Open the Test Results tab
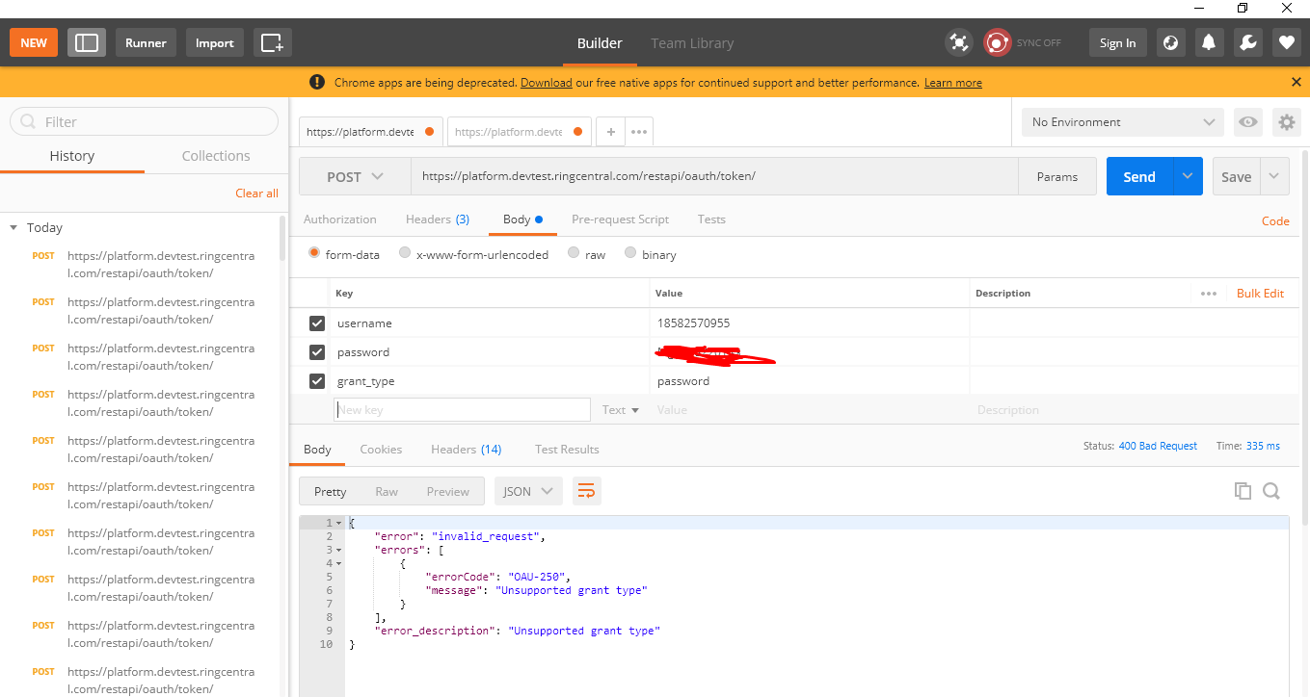Image resolution: width=1310 pixels, height=697 pixels. pos(567,450)
